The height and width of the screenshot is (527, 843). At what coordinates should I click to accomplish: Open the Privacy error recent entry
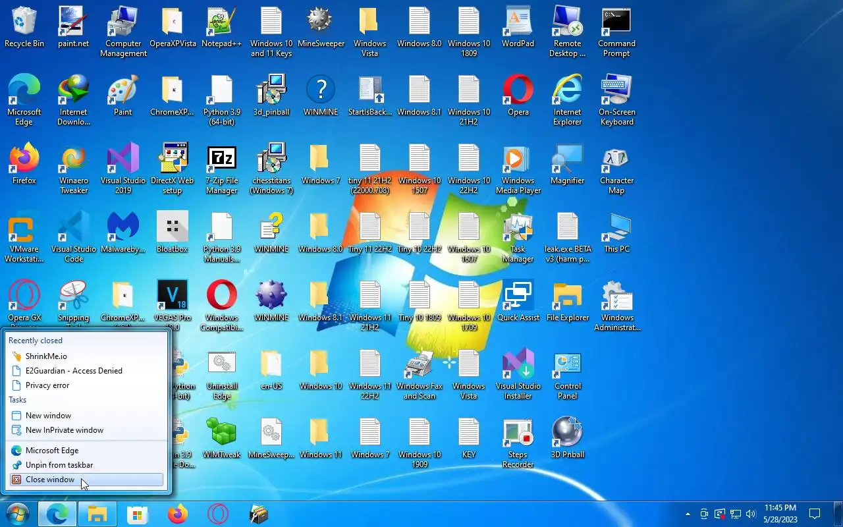(86, 385)
